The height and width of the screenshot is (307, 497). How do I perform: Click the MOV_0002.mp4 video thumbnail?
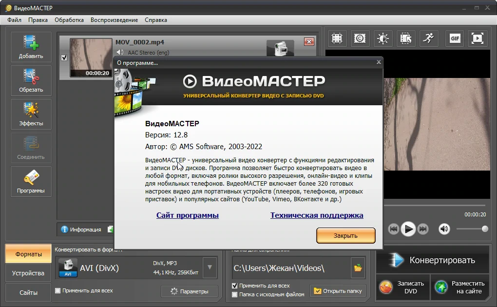click(x=91, y=58)
